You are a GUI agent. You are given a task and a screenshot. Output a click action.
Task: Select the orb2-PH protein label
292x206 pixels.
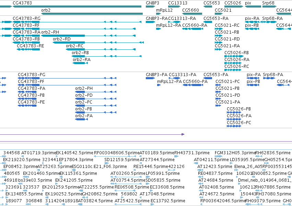click(x=84, y=88)
